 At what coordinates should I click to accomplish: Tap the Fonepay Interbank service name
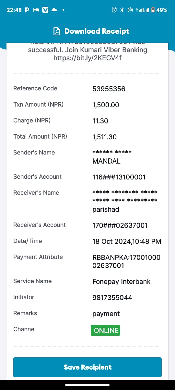pyautogui.click(x=122, y=281)
